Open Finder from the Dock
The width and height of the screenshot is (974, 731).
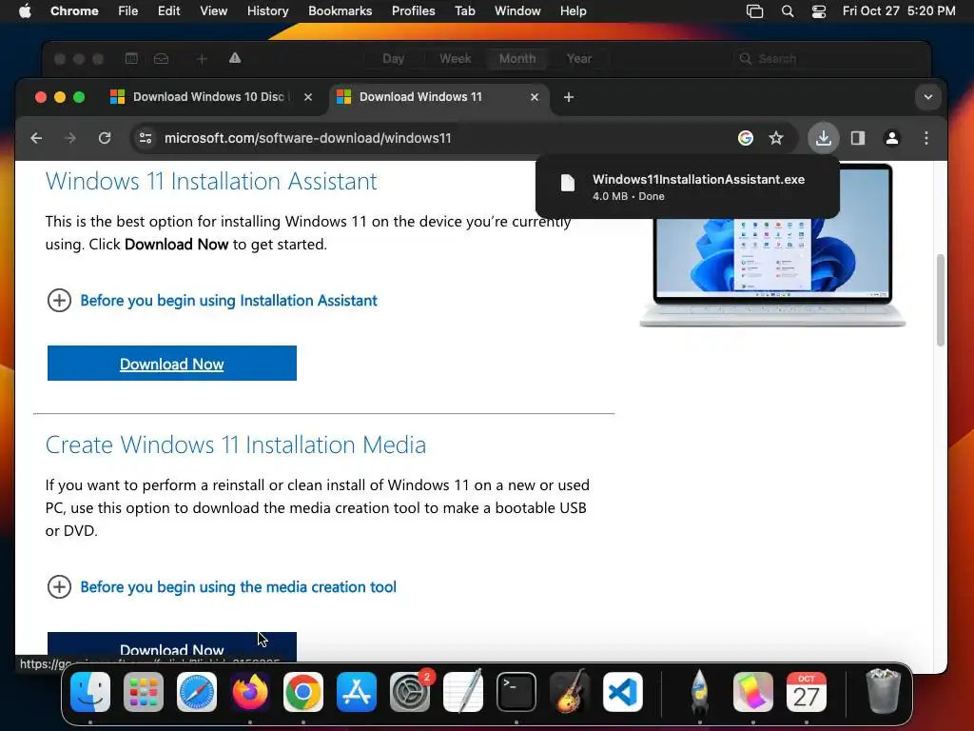pyautogui.click(x=90, y=692)
